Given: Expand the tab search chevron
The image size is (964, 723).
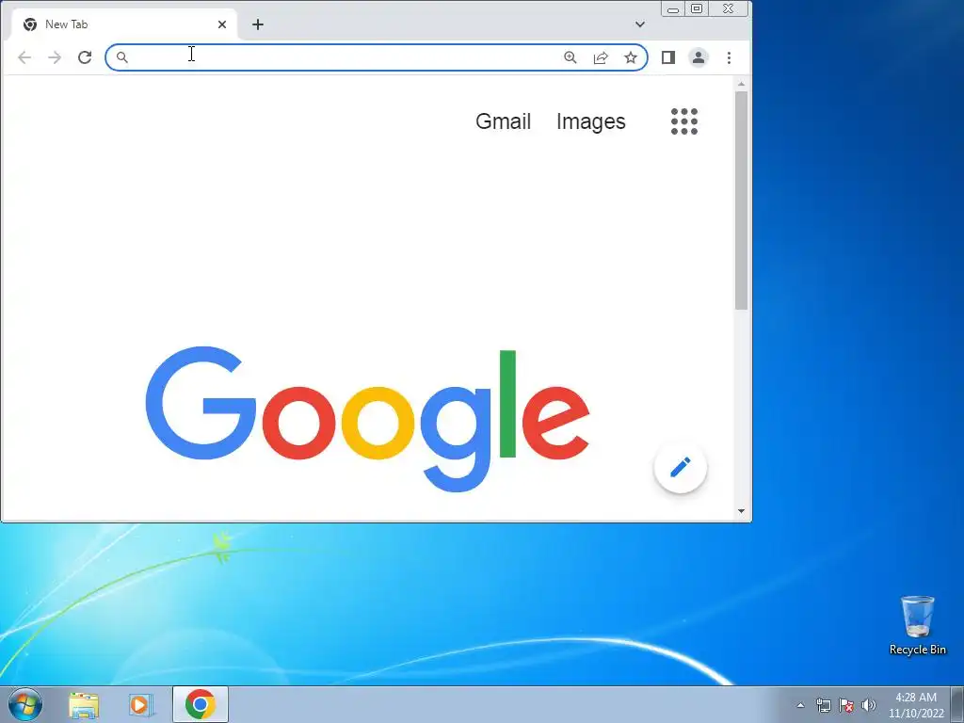Looking at the screenshot, I should (x=640, y=24).
